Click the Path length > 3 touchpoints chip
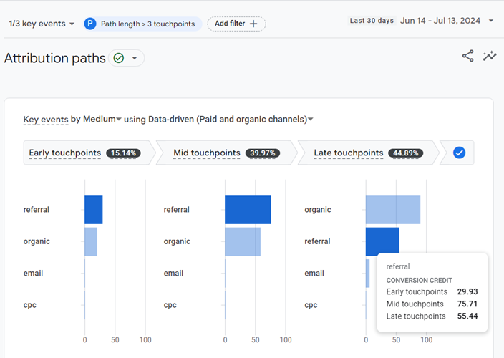The width and height of the screenshot is (504, 358). [142, 24]
